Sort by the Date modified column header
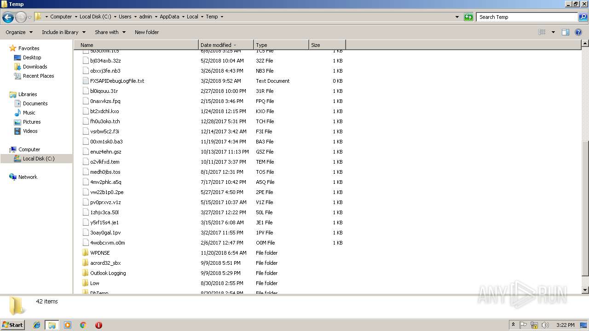 [x=226, y=45]
